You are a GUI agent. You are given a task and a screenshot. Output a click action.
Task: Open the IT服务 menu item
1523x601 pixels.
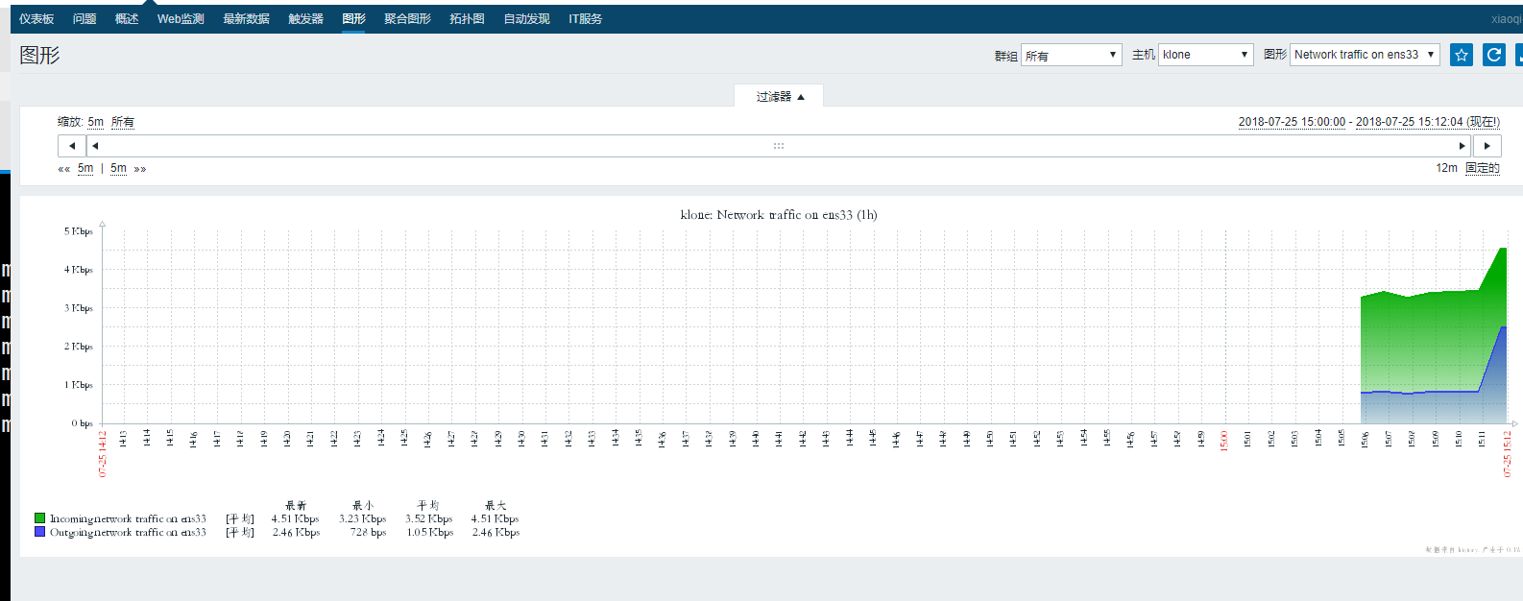coord(585,19)
